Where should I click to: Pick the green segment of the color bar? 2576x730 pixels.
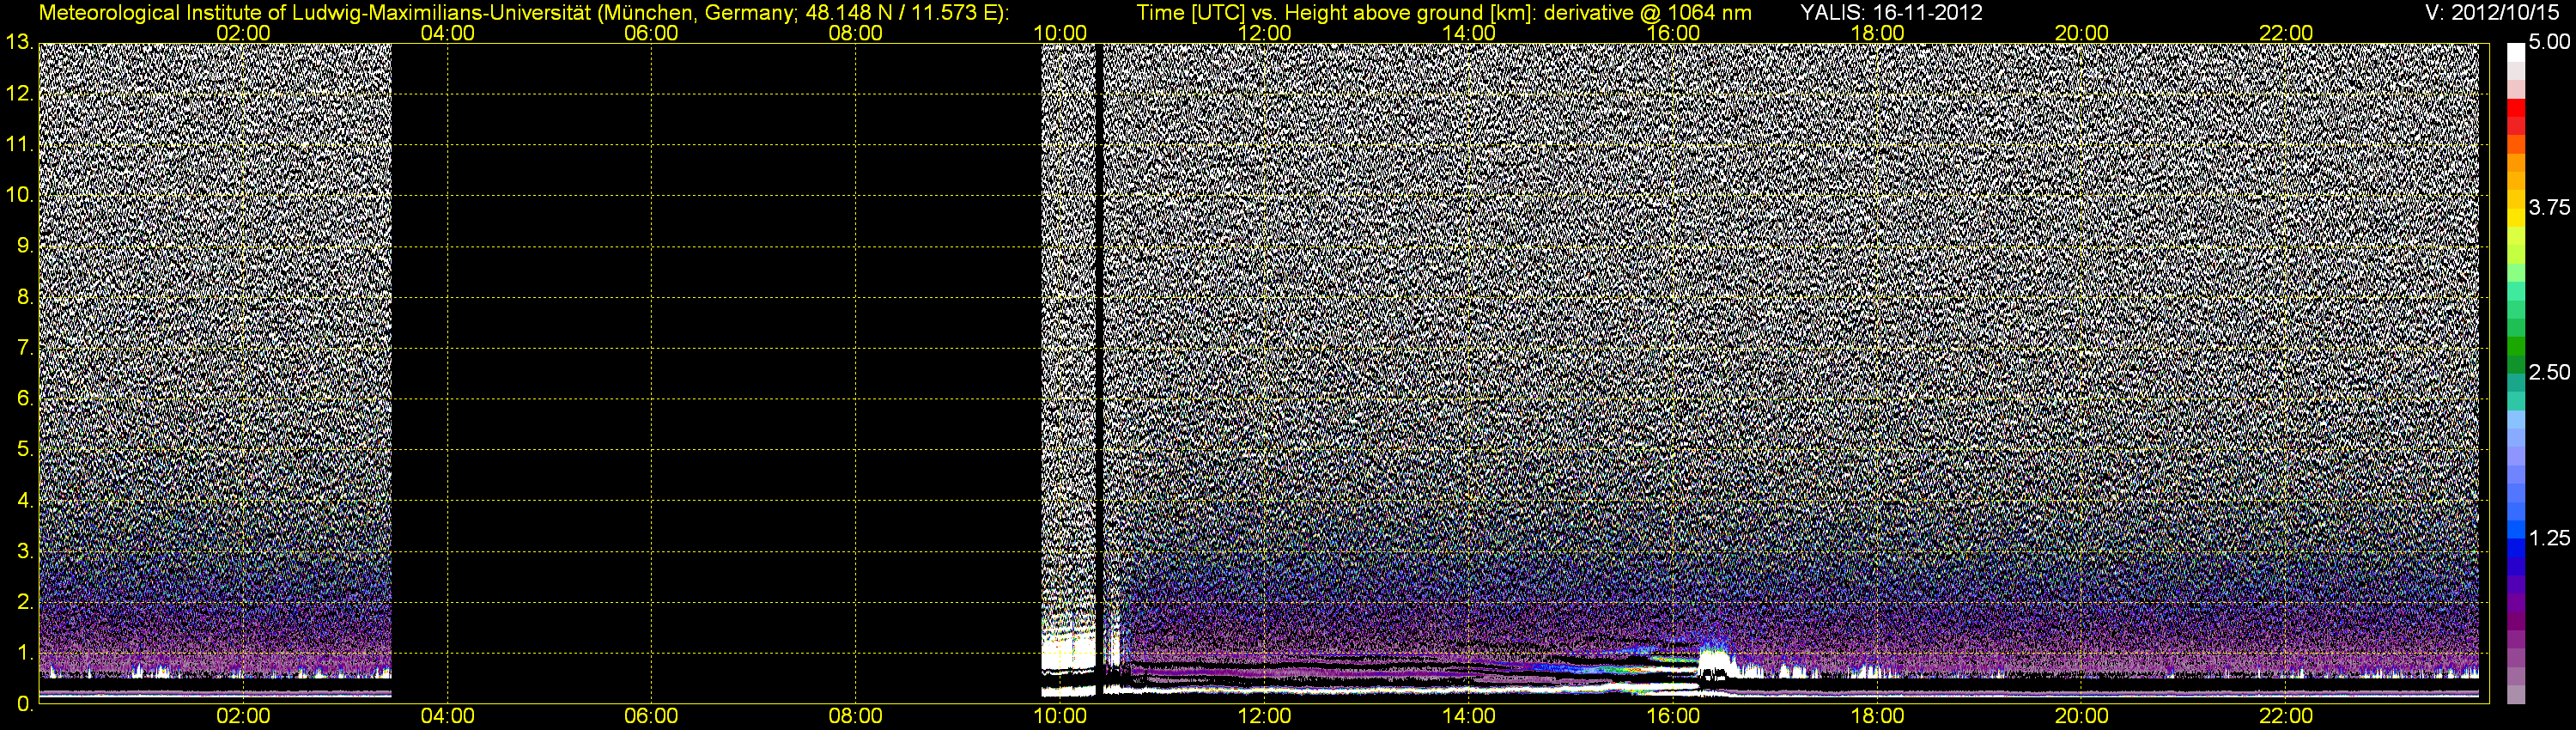[2515, 345]
